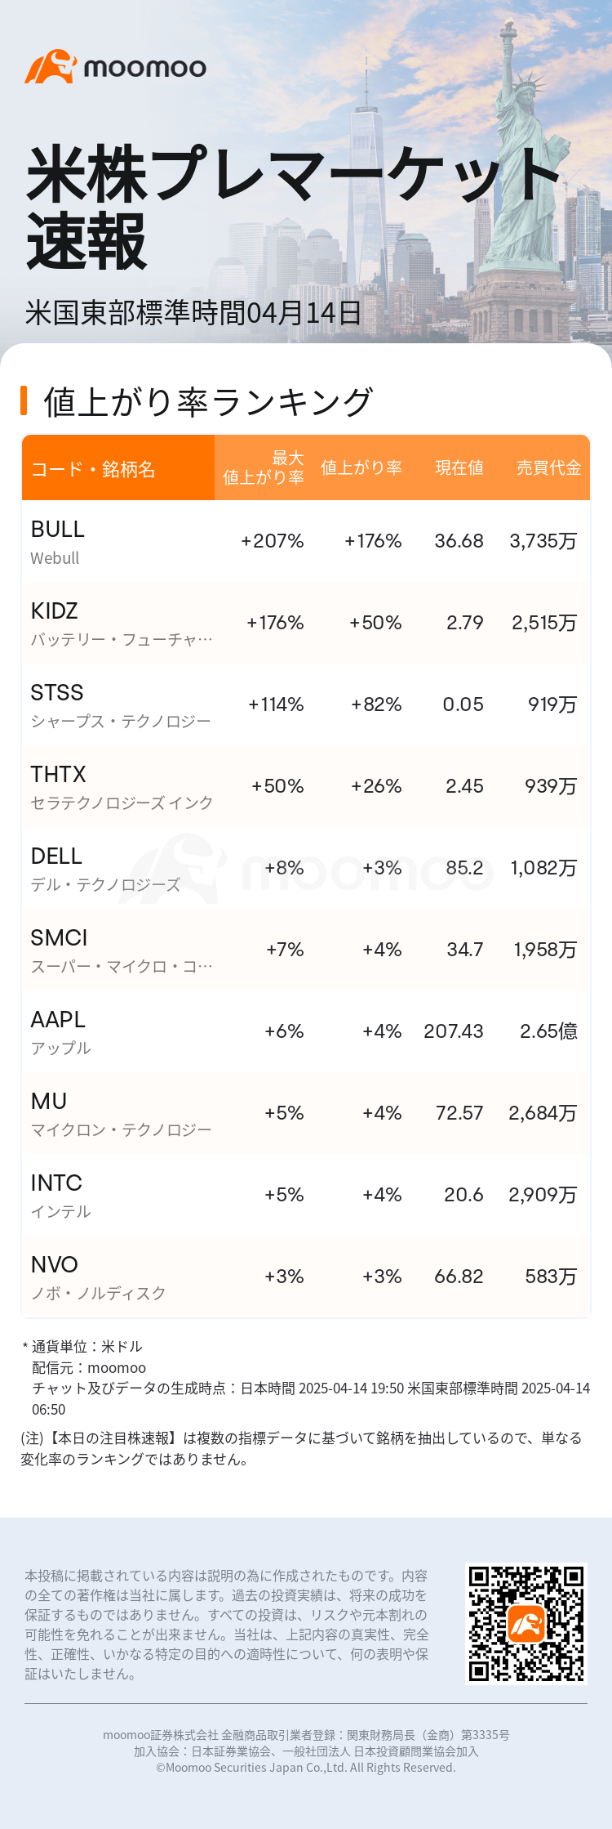
Task: Click the MU ticker name
Action: point(49,1102)
